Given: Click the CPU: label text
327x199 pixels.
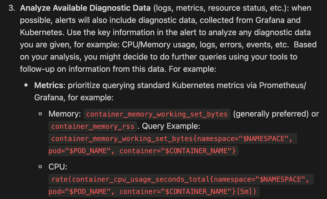Looking at the screenshot, I should tap(58, 167).
